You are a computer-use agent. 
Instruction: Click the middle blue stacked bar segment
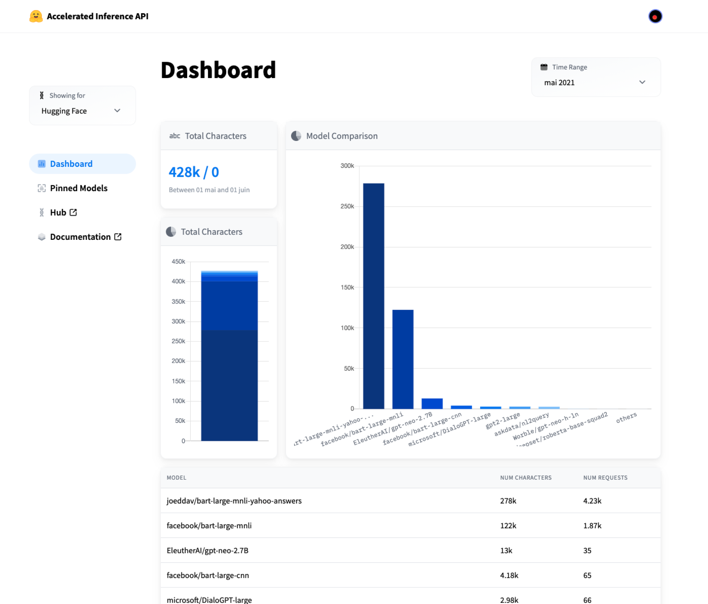[x=229, y=305]
